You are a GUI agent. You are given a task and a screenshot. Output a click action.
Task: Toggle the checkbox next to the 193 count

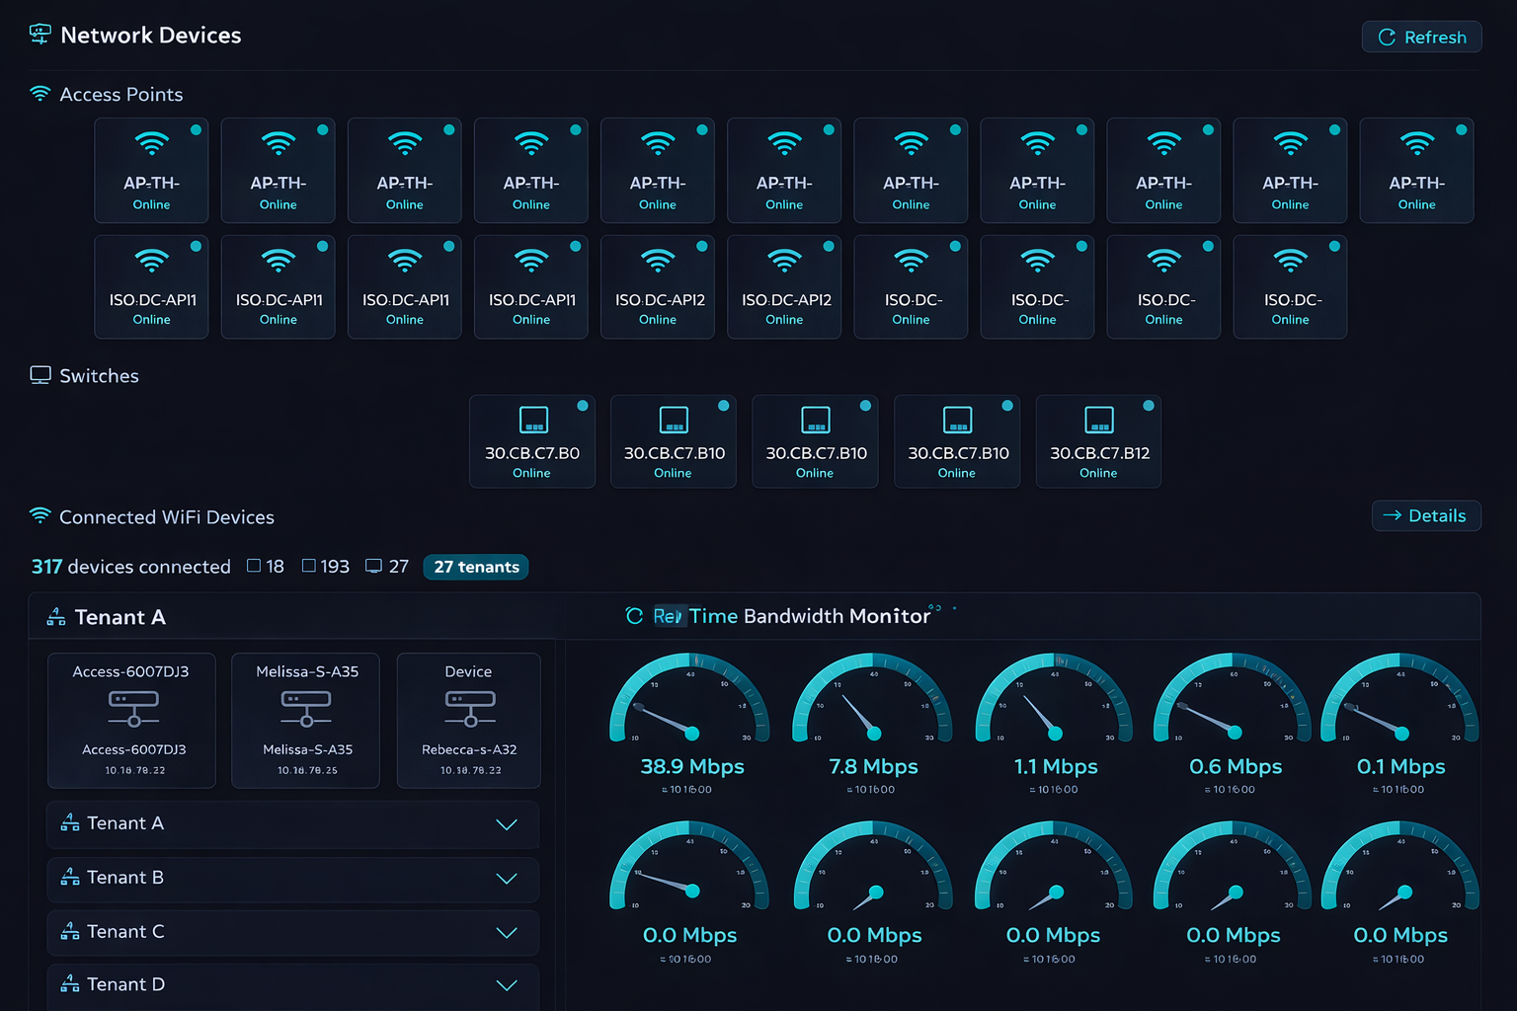pos(309,566)
